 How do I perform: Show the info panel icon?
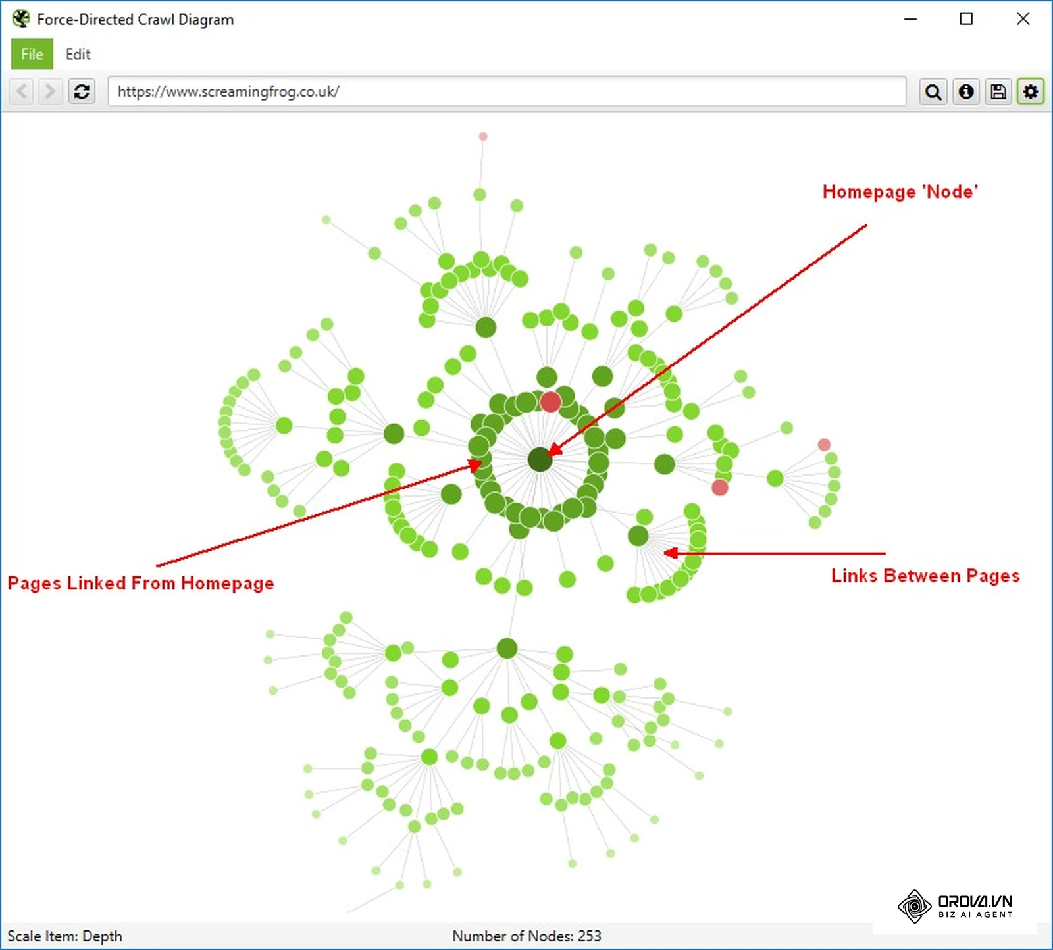point(965,91)
